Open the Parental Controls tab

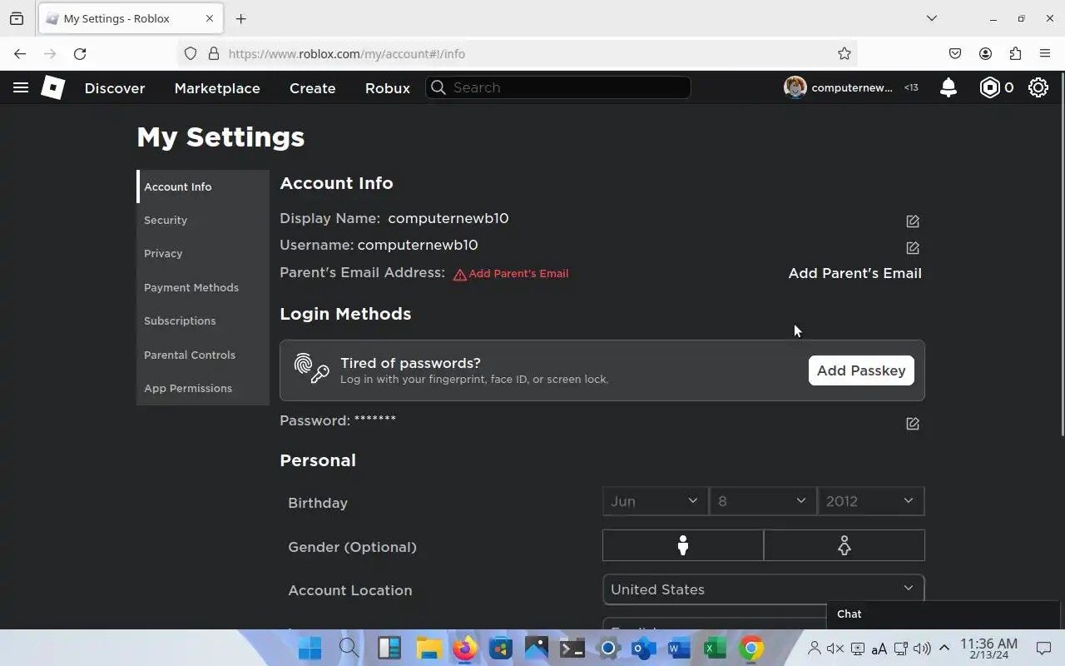pos(203,355)
